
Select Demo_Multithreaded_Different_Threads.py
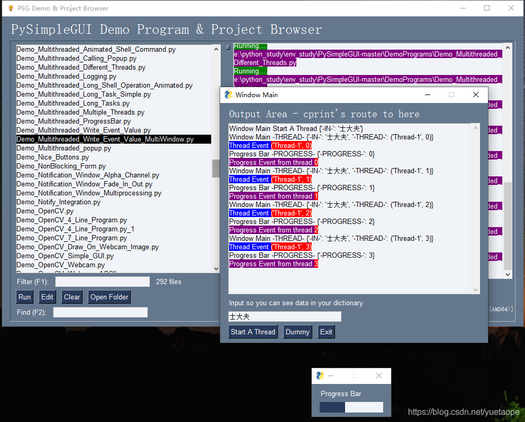click(x=113, y=68)
